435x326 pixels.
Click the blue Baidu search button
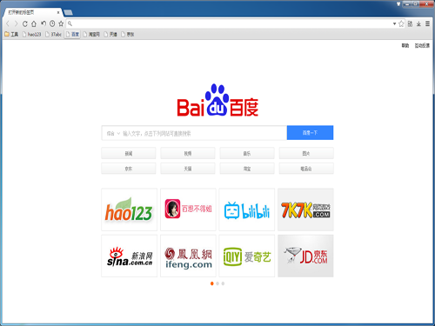[310, 133]
